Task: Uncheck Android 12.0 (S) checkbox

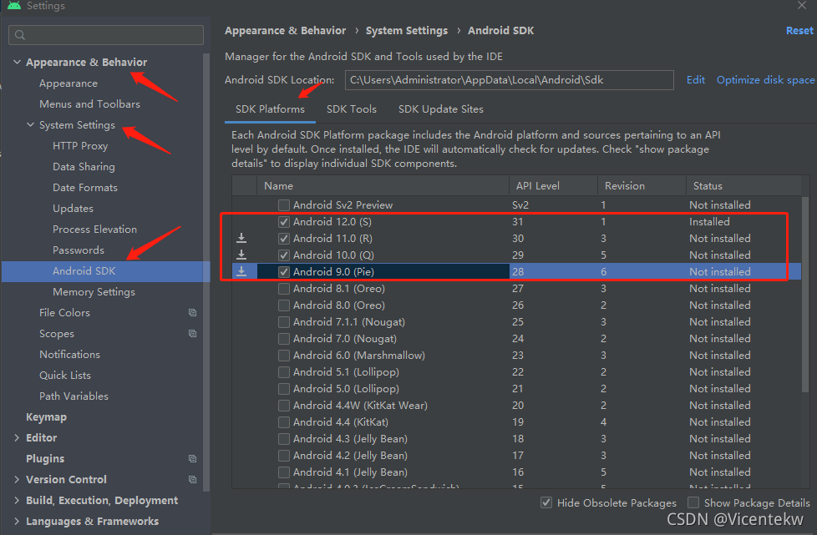Action: click(x=283, y=222)
